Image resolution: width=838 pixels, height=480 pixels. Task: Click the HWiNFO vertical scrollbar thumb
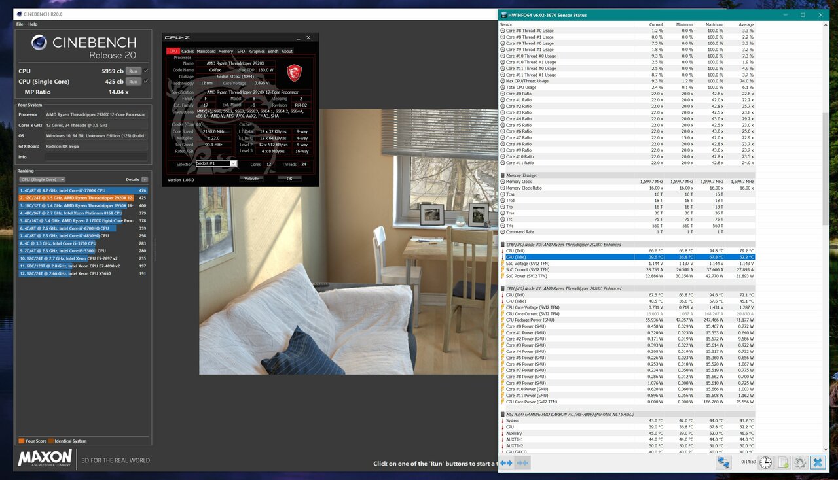pyautogui.click(x=826, y=168)
